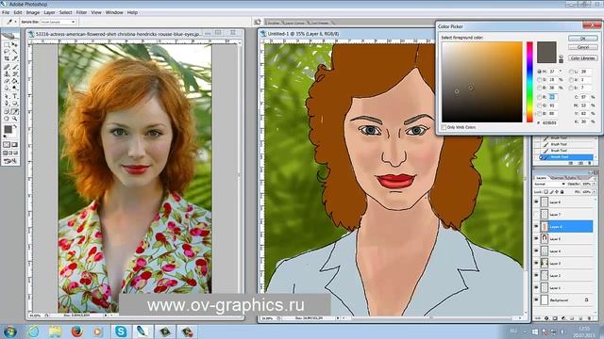Select the Blur tool
Screen dimensions: 604x339
click(x=7, y=88)
